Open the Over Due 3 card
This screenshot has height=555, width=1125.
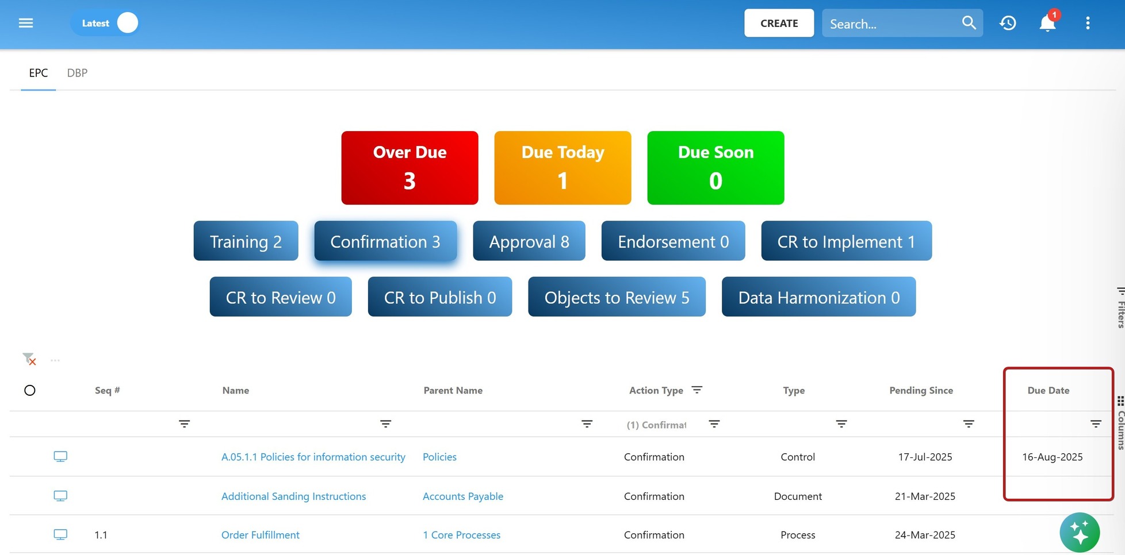[x=410, y=168]
